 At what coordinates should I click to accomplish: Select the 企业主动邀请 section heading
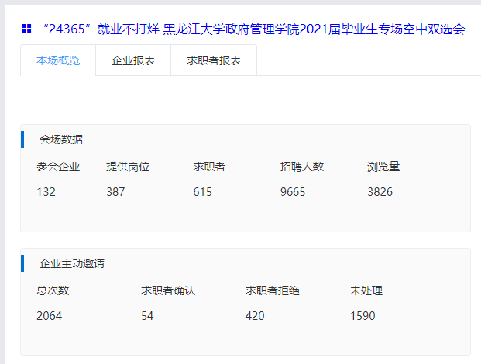72,263
